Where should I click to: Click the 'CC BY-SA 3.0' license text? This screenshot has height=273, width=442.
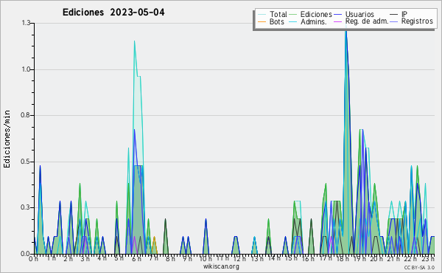click(x=419, y=267)
